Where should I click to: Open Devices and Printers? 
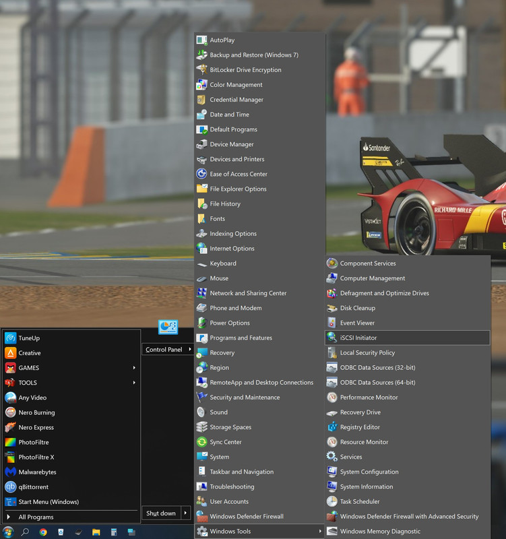coord(259,159)
